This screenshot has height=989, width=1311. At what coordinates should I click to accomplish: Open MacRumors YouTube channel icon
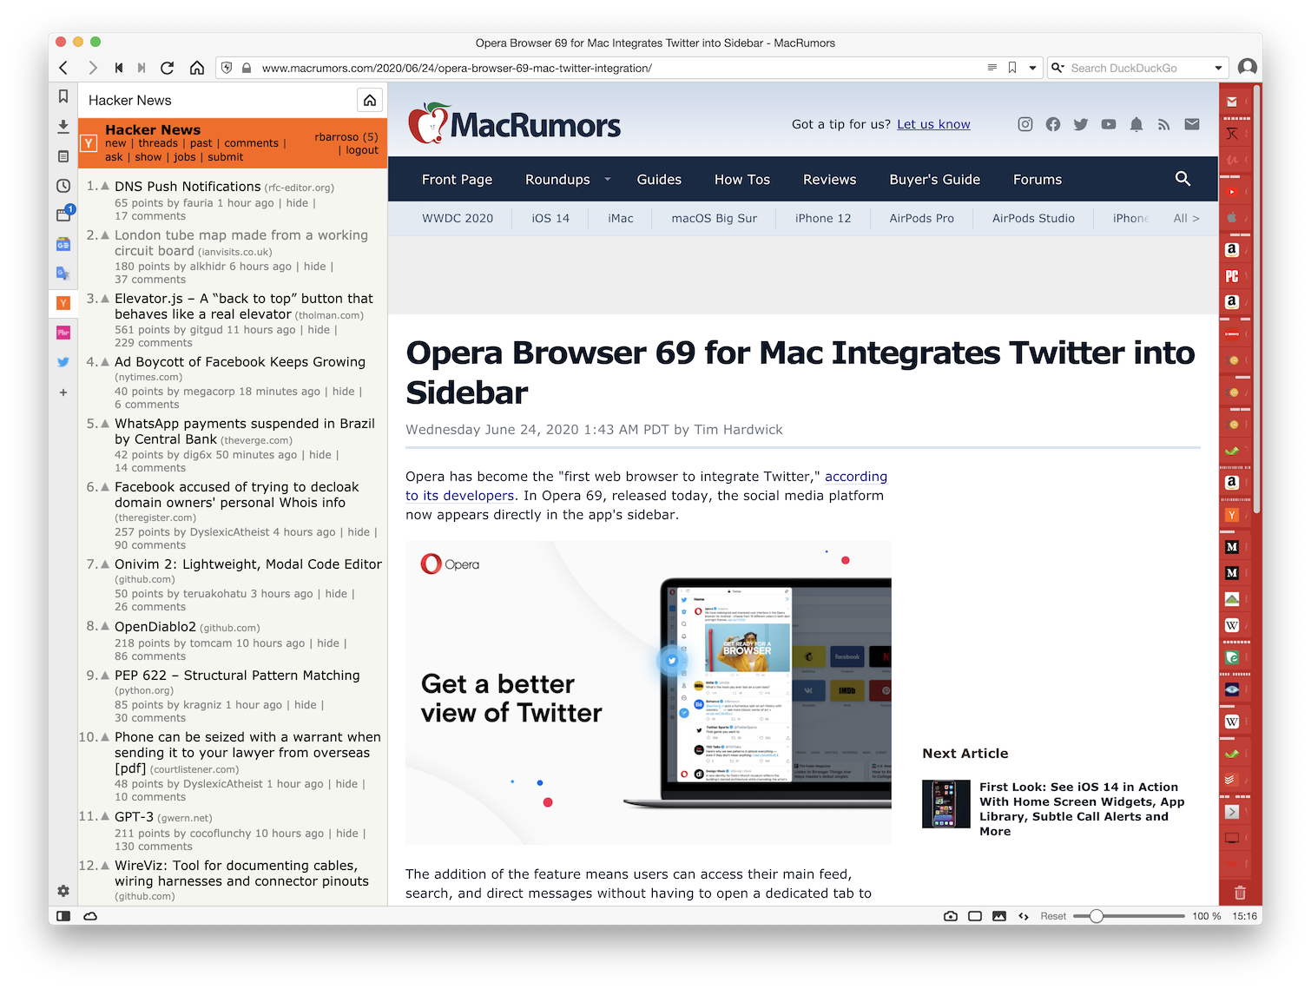pyautogui.click(x=1109, y=124)
